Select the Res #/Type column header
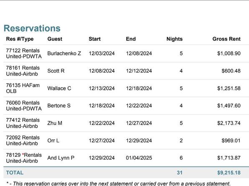 click(x=20, y=39)
